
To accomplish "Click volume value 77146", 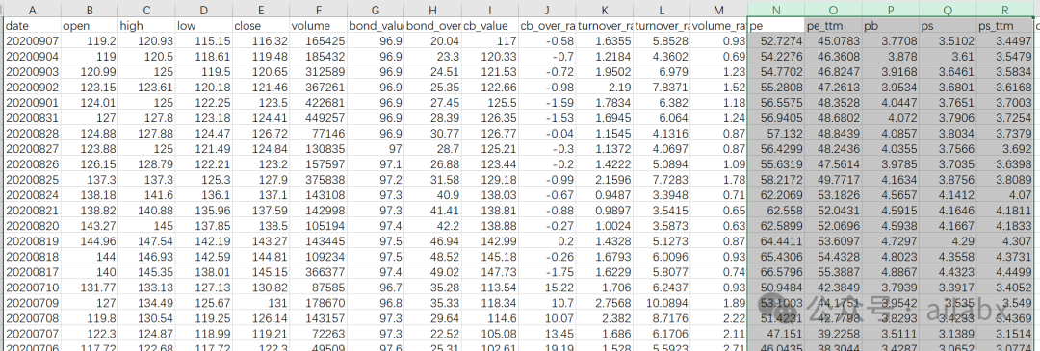I will [319, 133].
